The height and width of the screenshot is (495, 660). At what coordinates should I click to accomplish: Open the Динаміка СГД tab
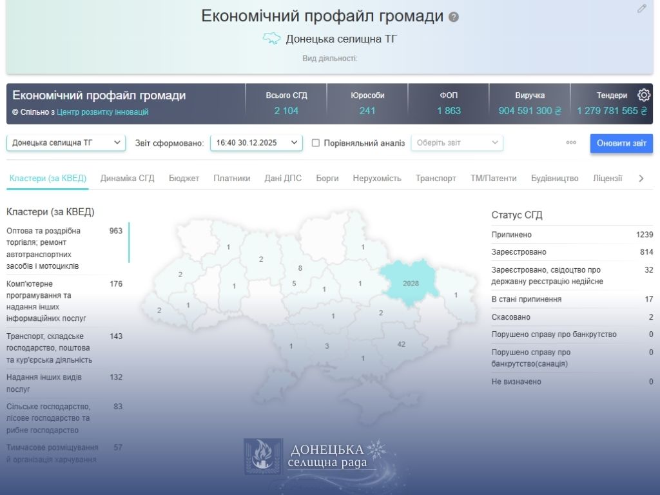(128, 179)
